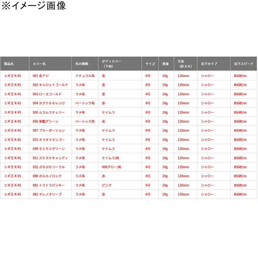The width and height of the screenshot is (258, 258).
Task: Click ベーシック布 in the 004 カクテルオレンジ row
Action: click(x=85, y=103)
